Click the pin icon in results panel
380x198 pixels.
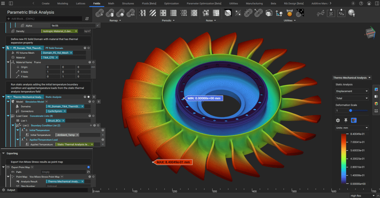346,120
